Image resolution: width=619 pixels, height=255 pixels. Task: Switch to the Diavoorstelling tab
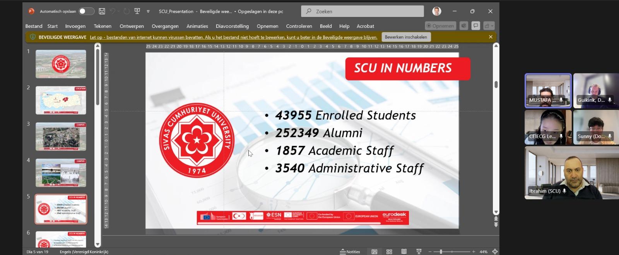[x=232, y=26]
